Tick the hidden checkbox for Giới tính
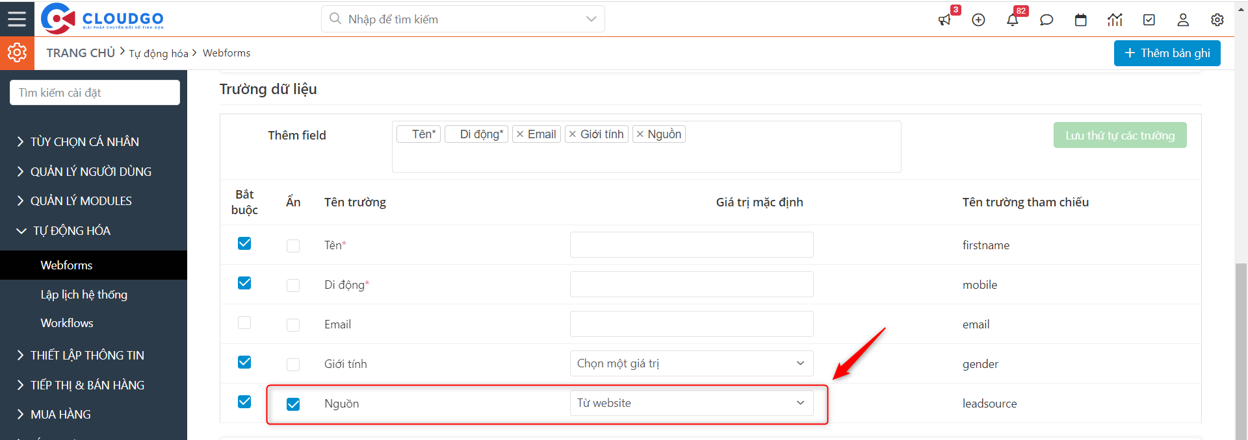Viewport: 1248px width, 440px height. (x=293, y=365)
